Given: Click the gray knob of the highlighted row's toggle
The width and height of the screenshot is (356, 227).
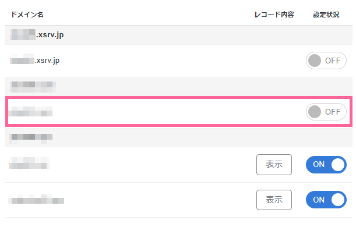Looking at the screenshot, I should coord(315,112).
